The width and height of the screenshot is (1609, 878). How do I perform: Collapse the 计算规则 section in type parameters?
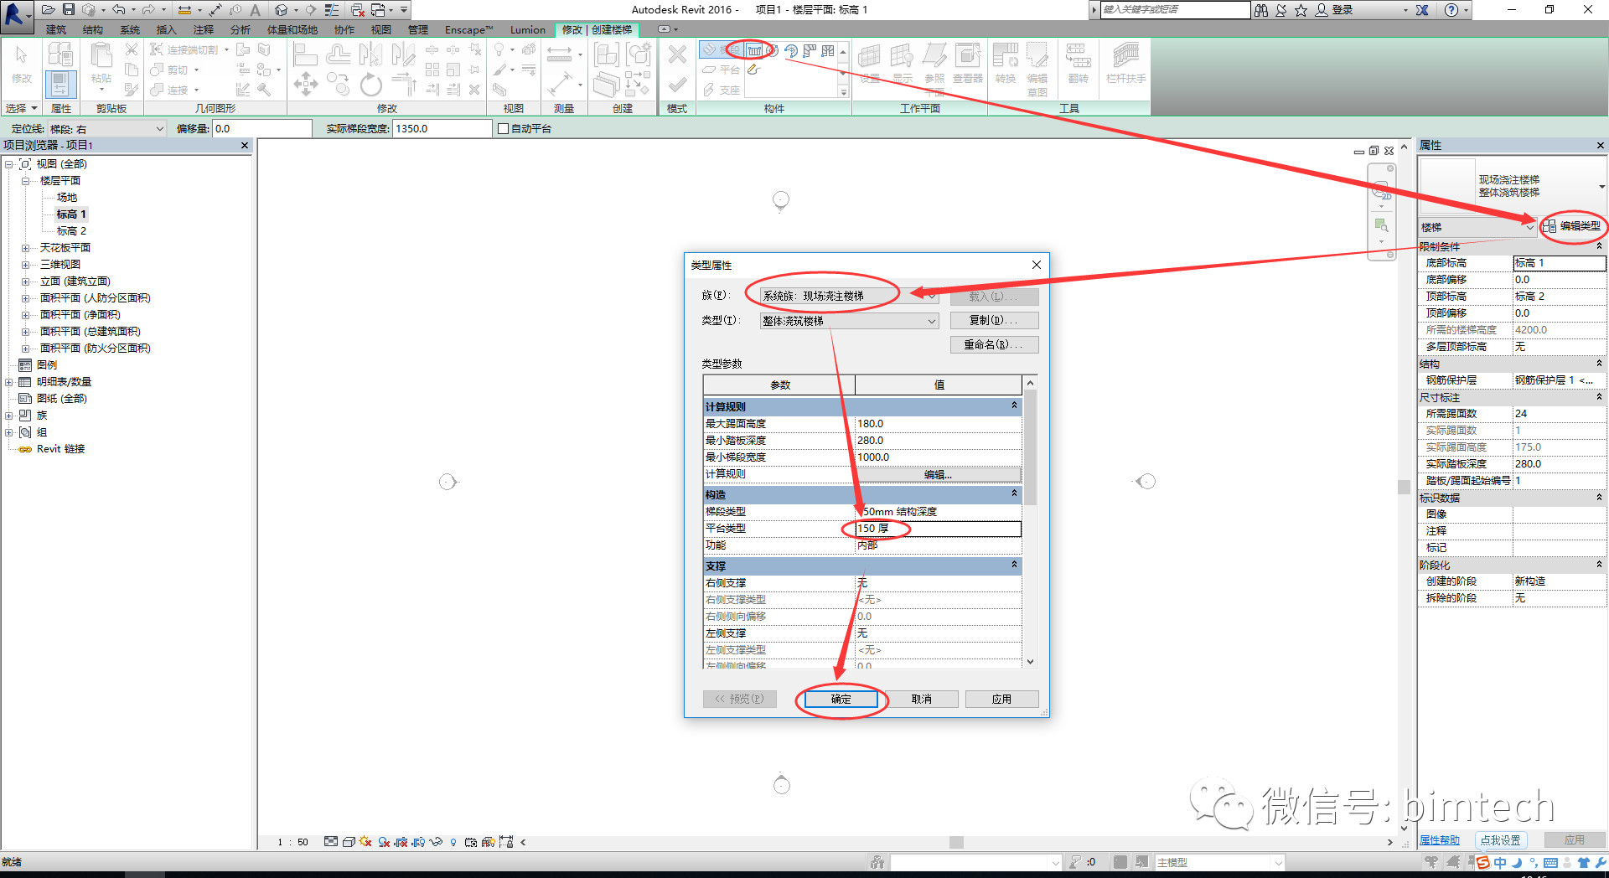coord(1014,406)
